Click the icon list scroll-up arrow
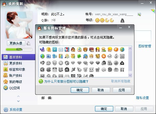Viewport: 156px width, 114px height. tap(130, 49)
